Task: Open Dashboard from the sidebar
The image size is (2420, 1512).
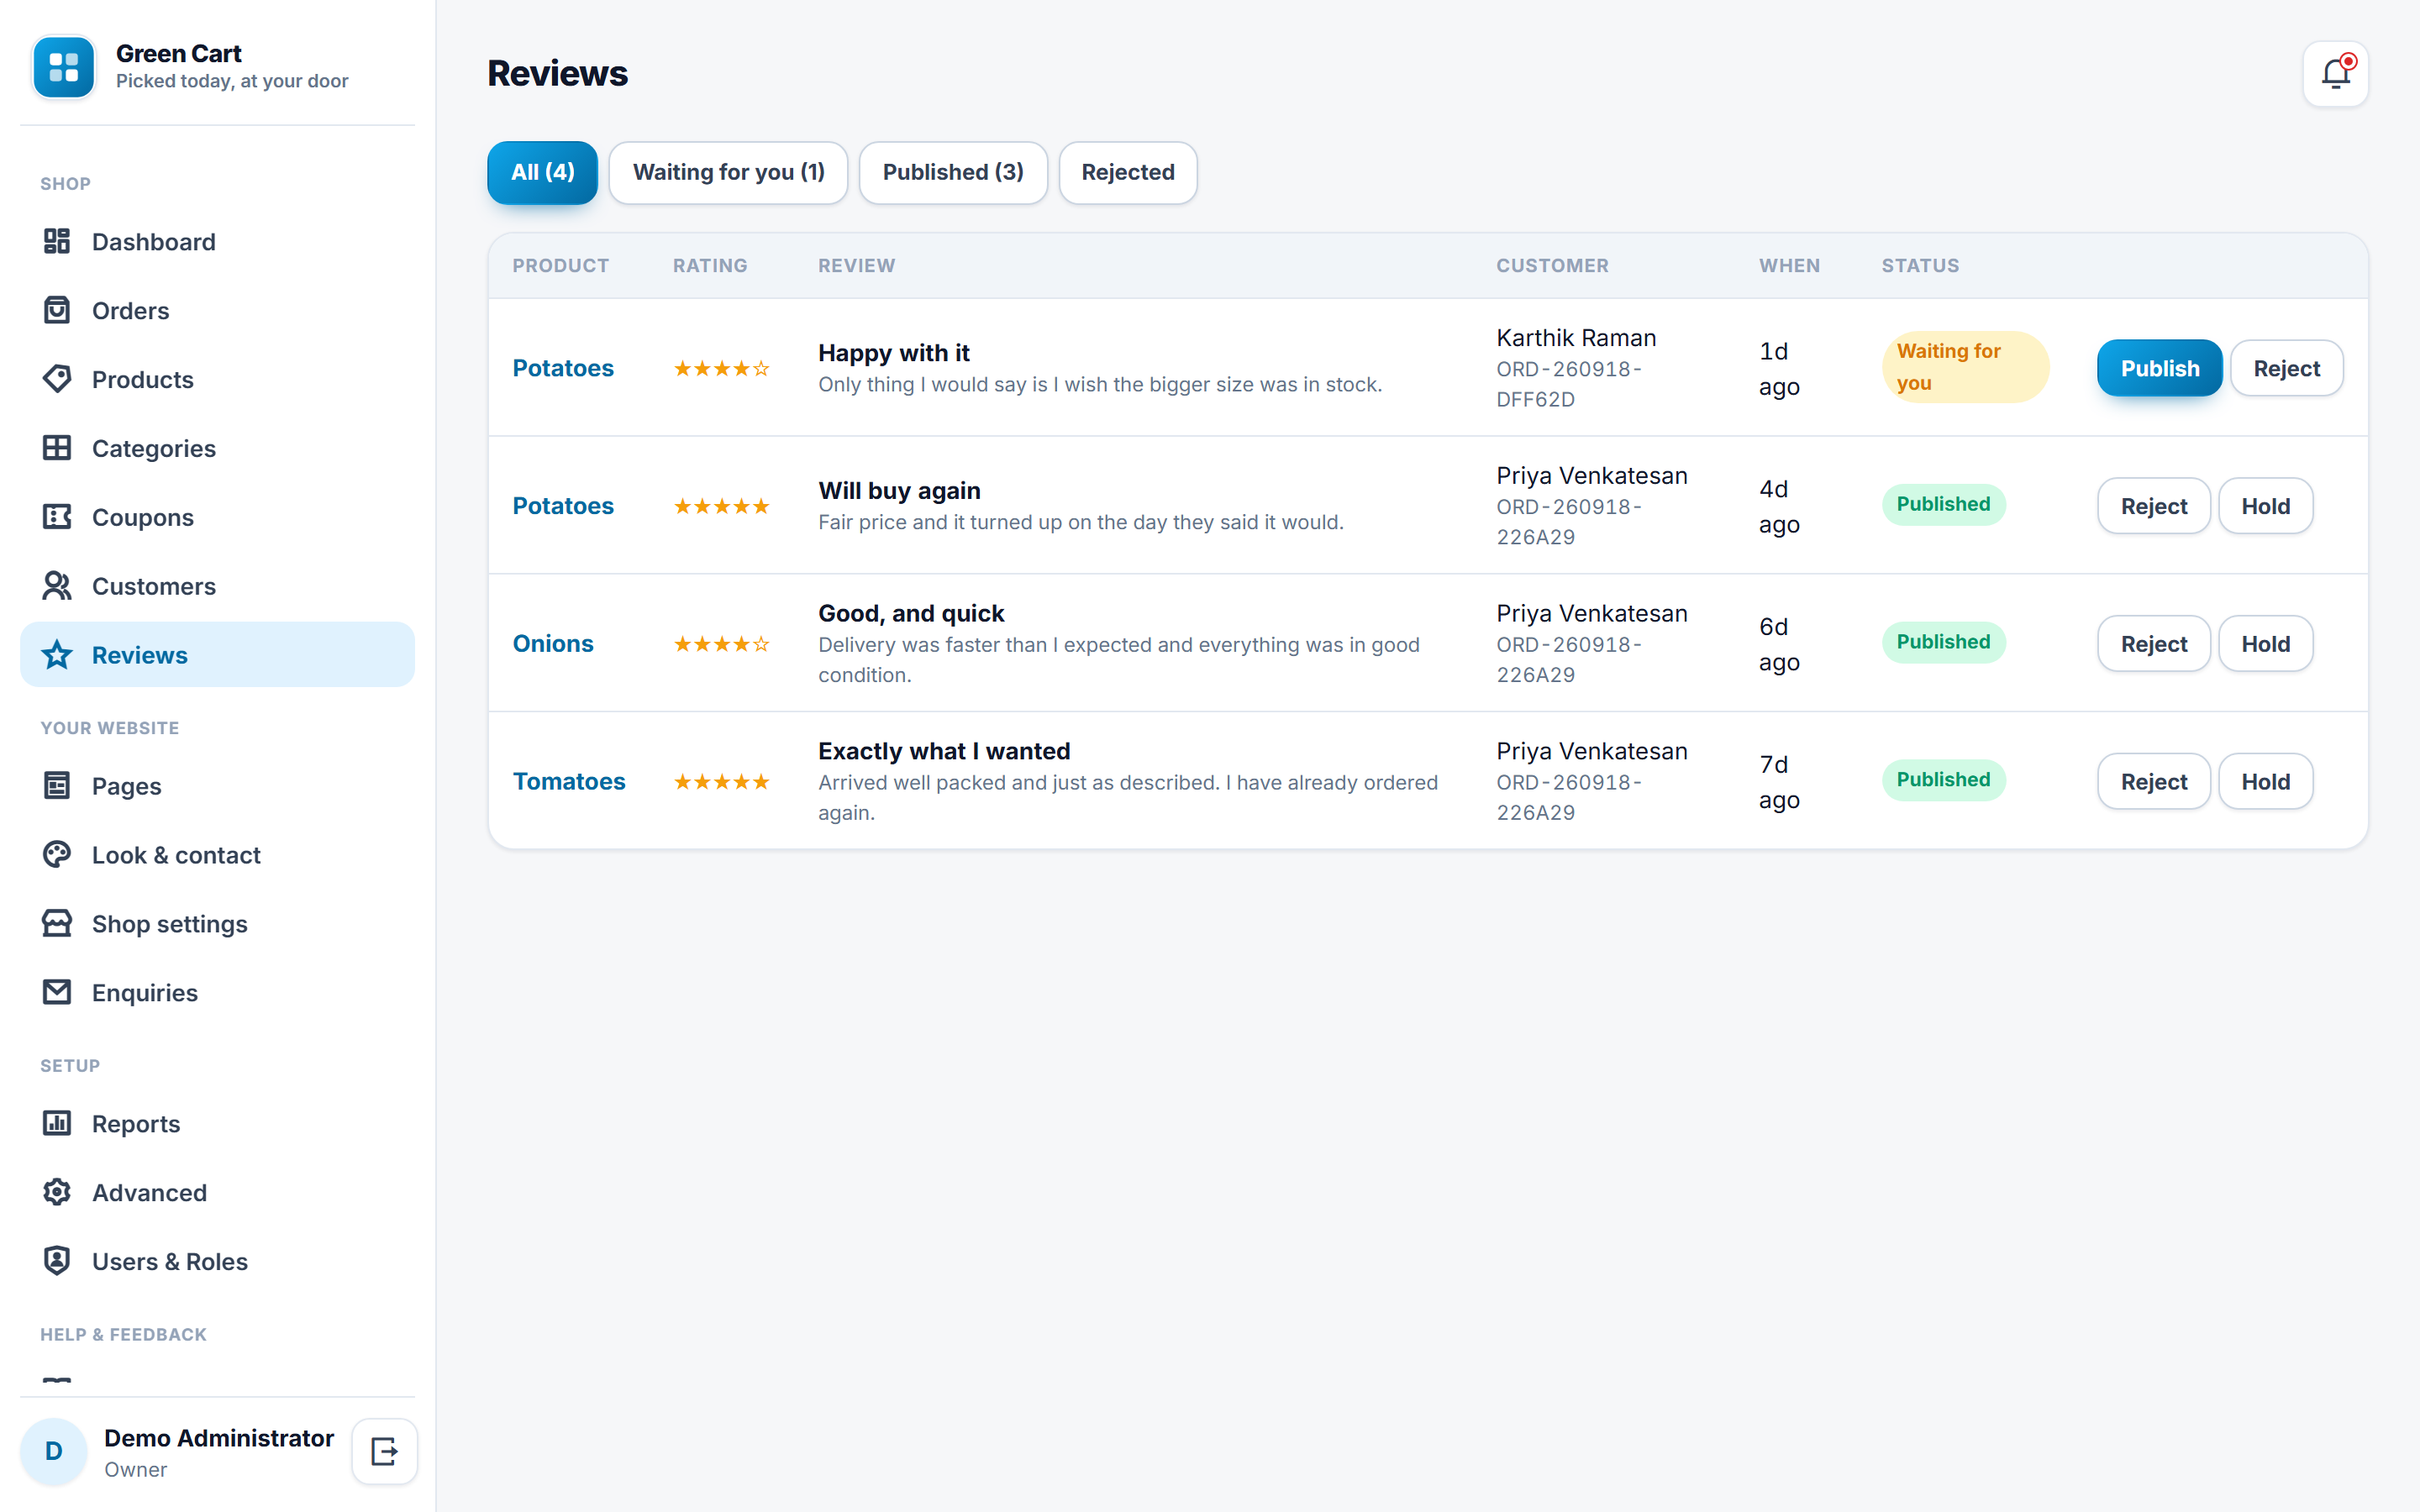Action: [217, 242]
